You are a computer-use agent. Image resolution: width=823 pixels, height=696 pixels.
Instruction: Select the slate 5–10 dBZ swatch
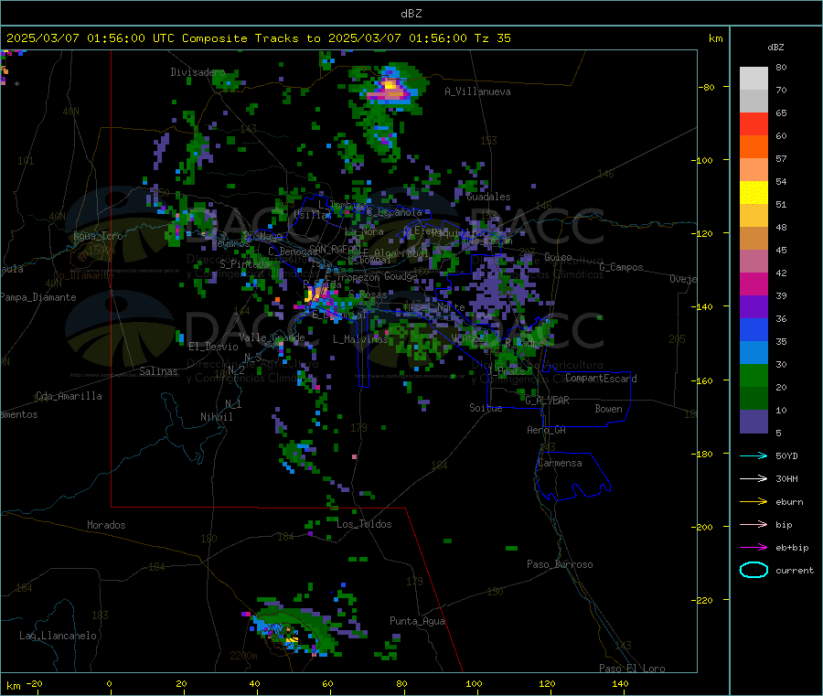754,422
